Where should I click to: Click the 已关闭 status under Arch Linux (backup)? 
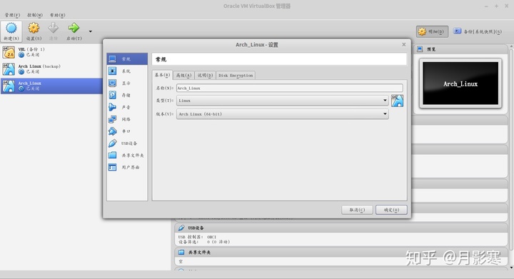pyautogui.click(x=33, y=71)
